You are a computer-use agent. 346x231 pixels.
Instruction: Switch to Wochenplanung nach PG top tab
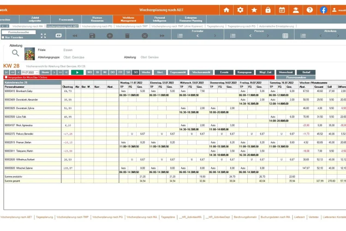coord(97,26)
